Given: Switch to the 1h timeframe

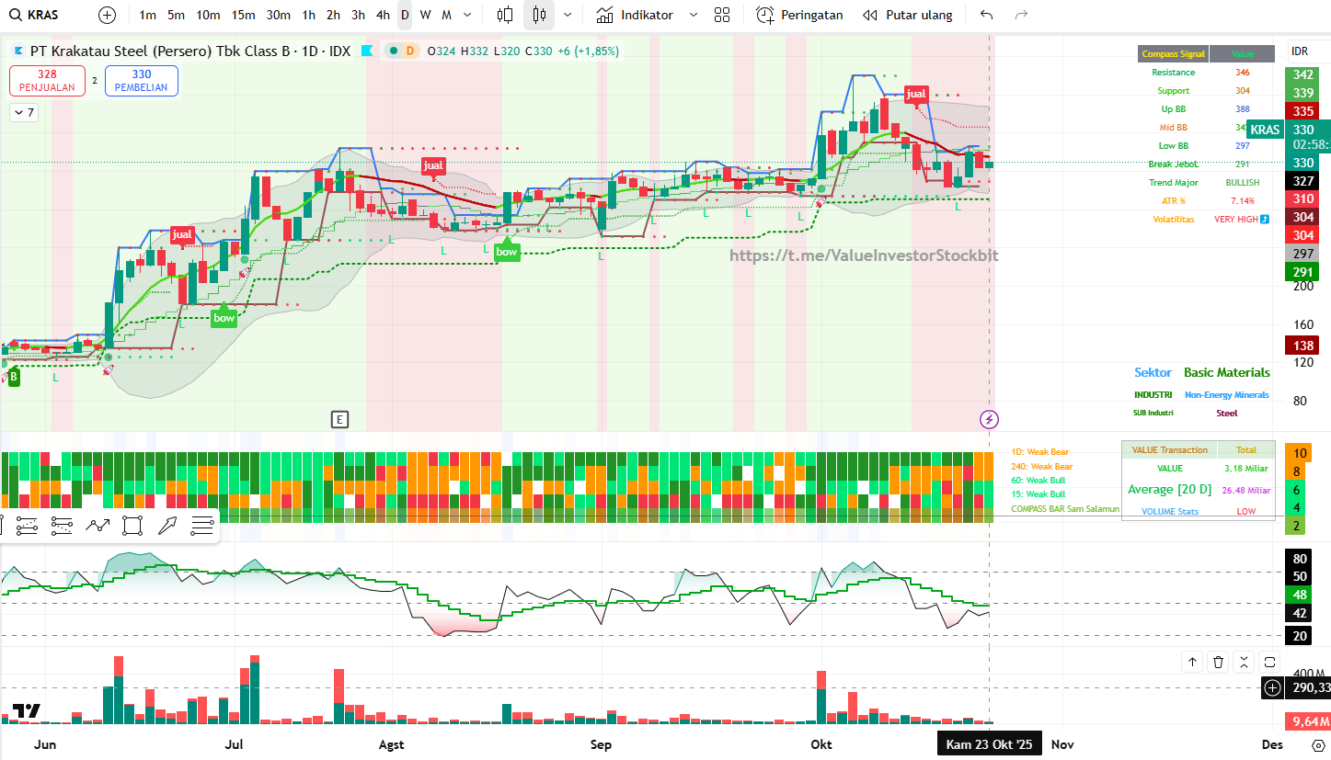Looking at the screenshot, I should pos(309,15).
